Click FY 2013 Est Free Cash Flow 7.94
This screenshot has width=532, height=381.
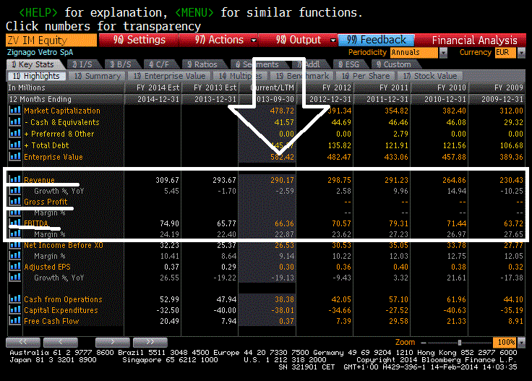coord(228,321)
